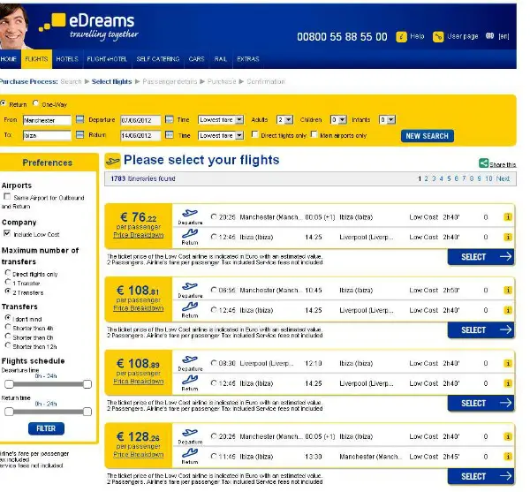The height and width of the screenshot is (492, 530).
Task: Click the airport list icon beside Manchester
Action: (79, 119)
